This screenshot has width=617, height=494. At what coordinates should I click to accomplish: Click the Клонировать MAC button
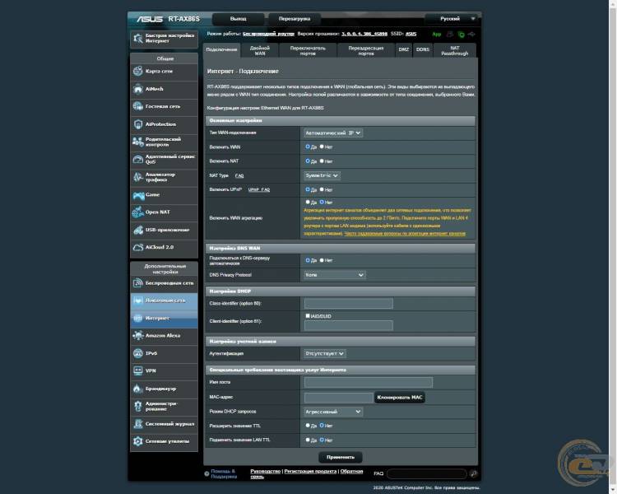pos(400,397)
